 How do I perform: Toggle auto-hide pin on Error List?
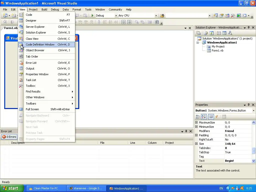tap(186, 131)
